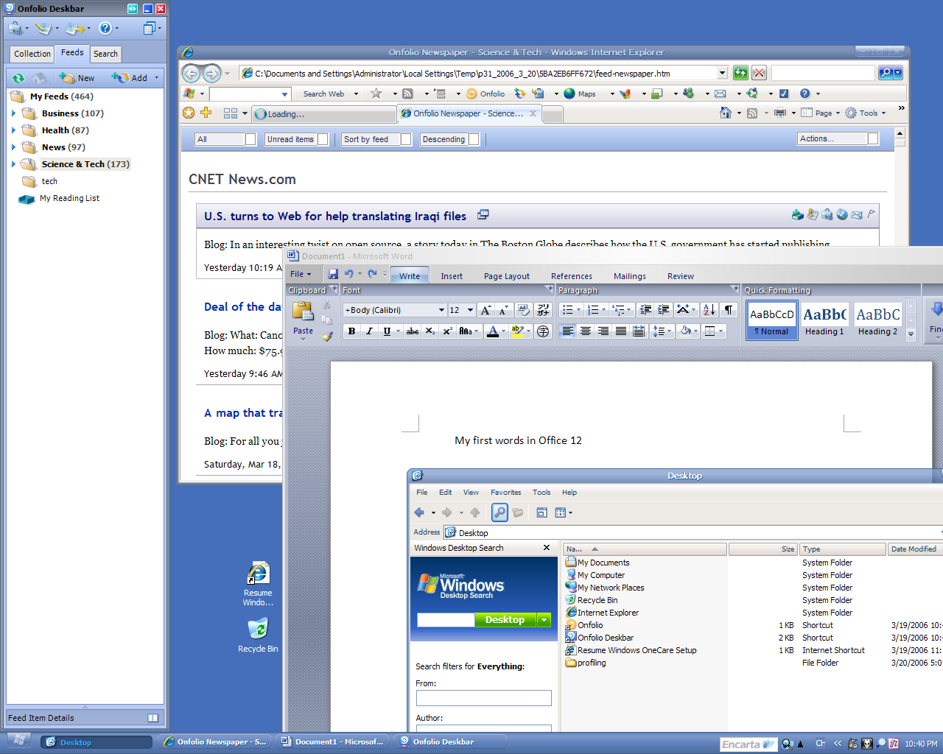This screenshot has width=943, height=754.
Task: Click the Favorites Center star icon in IE
Action: (x=189, y=113)
